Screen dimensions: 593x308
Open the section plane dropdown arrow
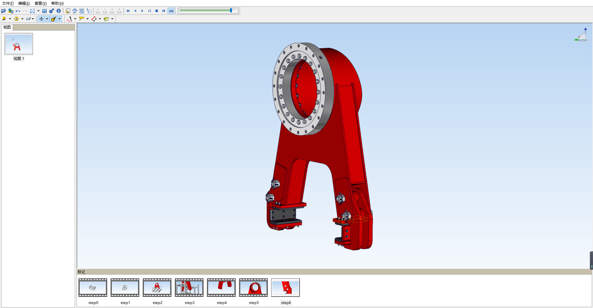[x=33, y=19]
